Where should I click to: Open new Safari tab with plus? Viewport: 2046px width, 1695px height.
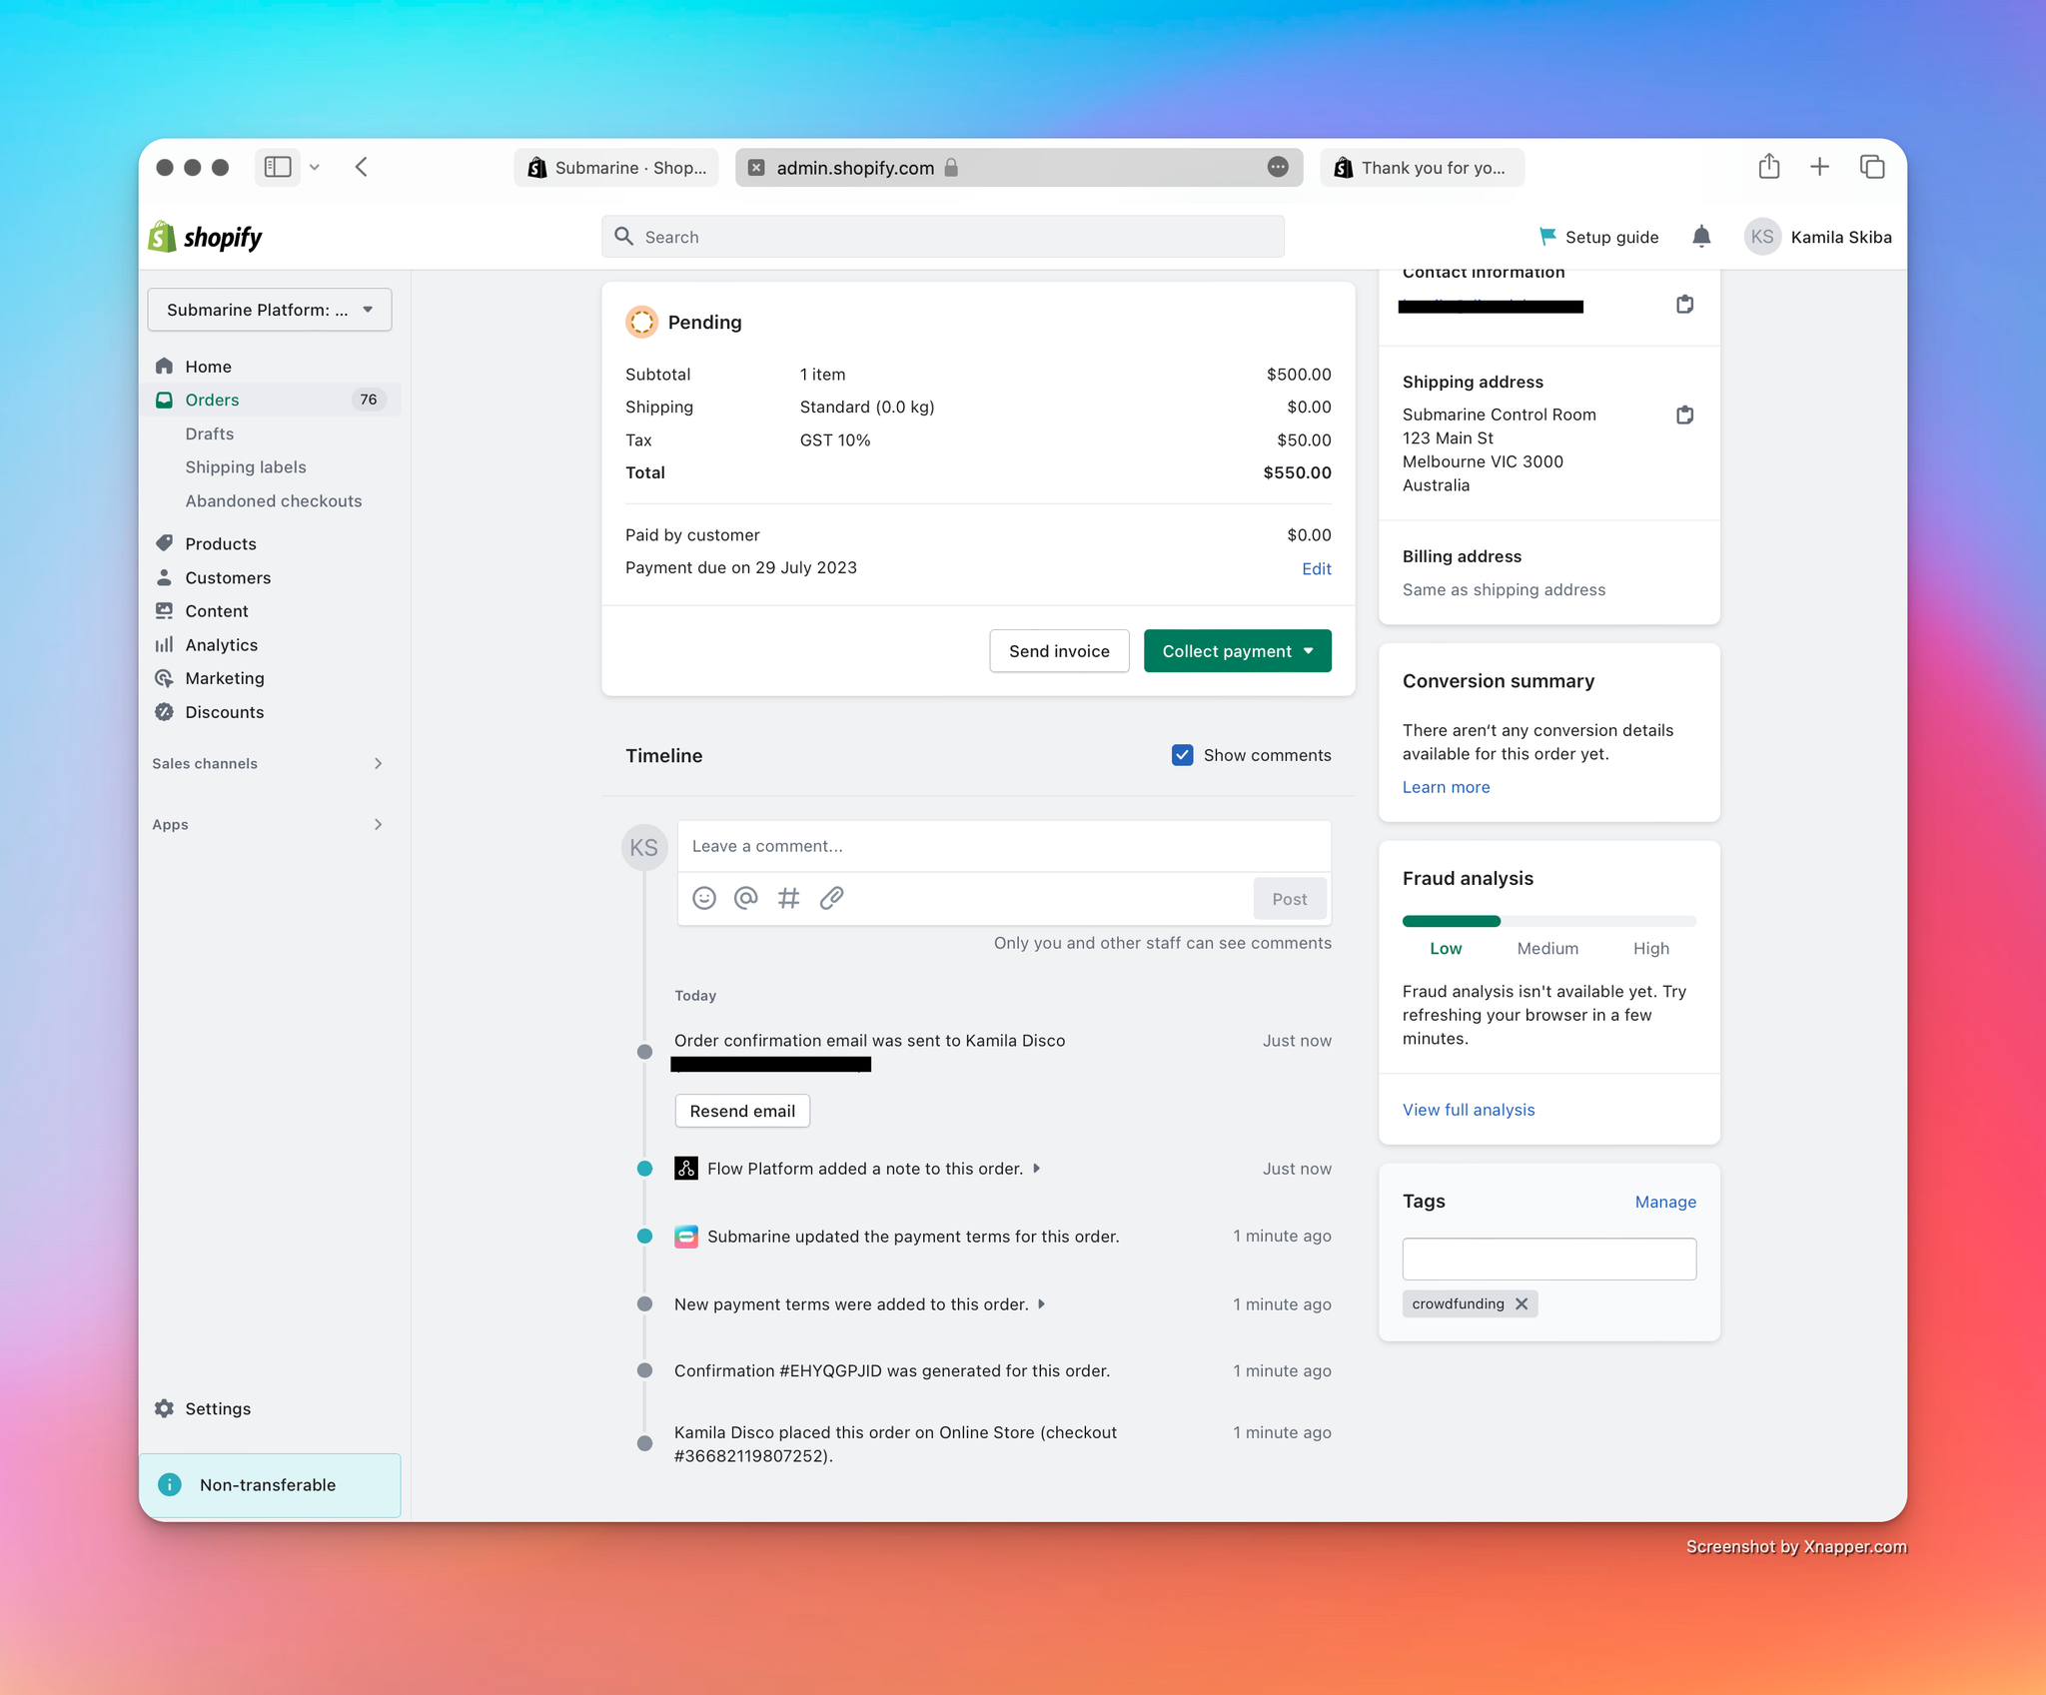1820,167
